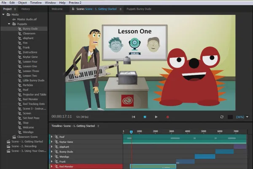Expand the Poof track in timeline
Image resolution: width=253 pixels, height=169 pixels.
coord(51,137)
